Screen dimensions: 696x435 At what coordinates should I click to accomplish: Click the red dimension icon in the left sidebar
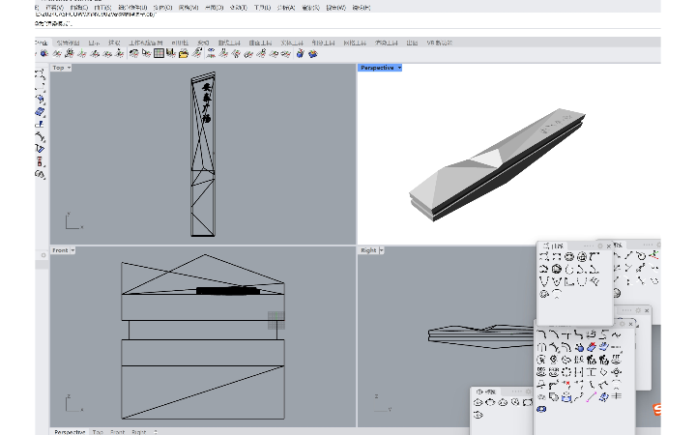pyautogui.click(x=40, y=161)
